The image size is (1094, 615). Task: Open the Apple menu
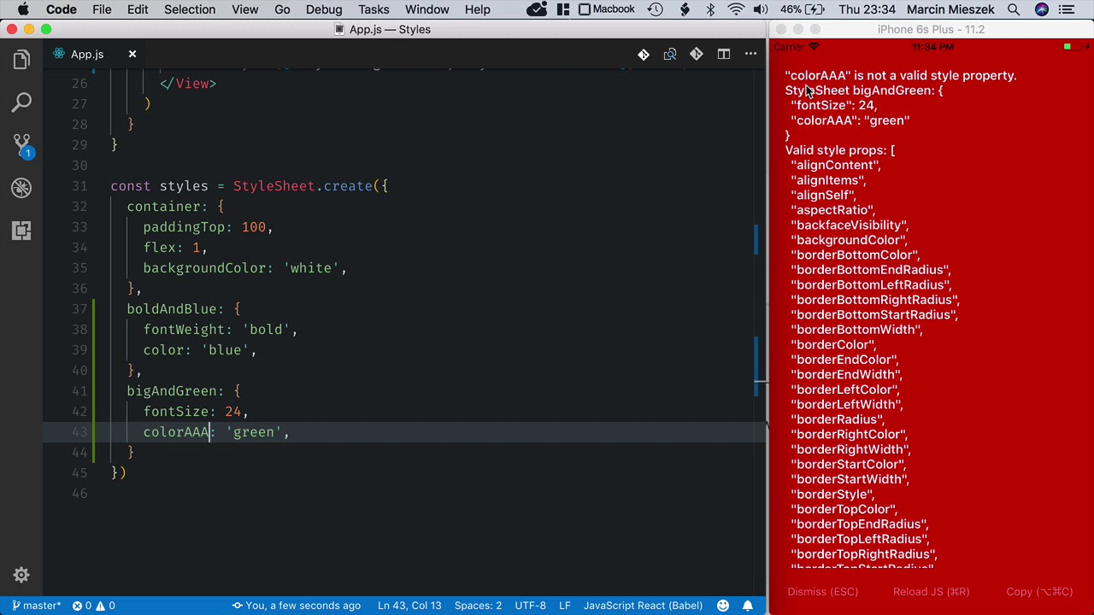point(23,9)
